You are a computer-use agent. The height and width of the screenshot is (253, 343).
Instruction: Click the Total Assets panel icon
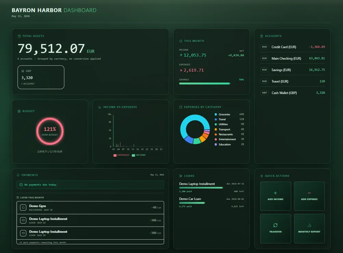19,36
